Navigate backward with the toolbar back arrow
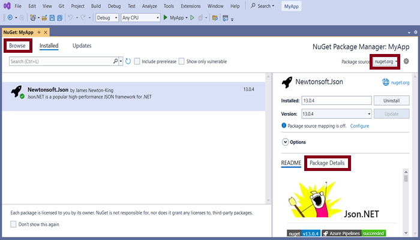Screen dimensions: 420x240 click(10, 17)
